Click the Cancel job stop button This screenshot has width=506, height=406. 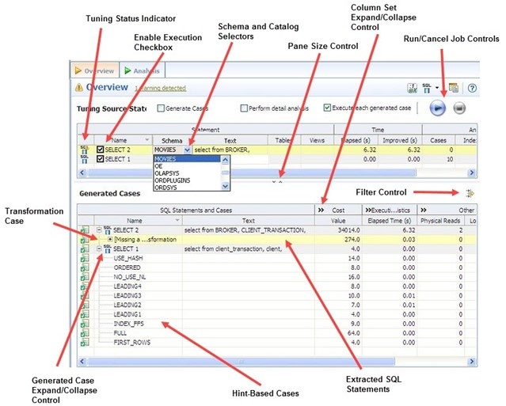459,108
